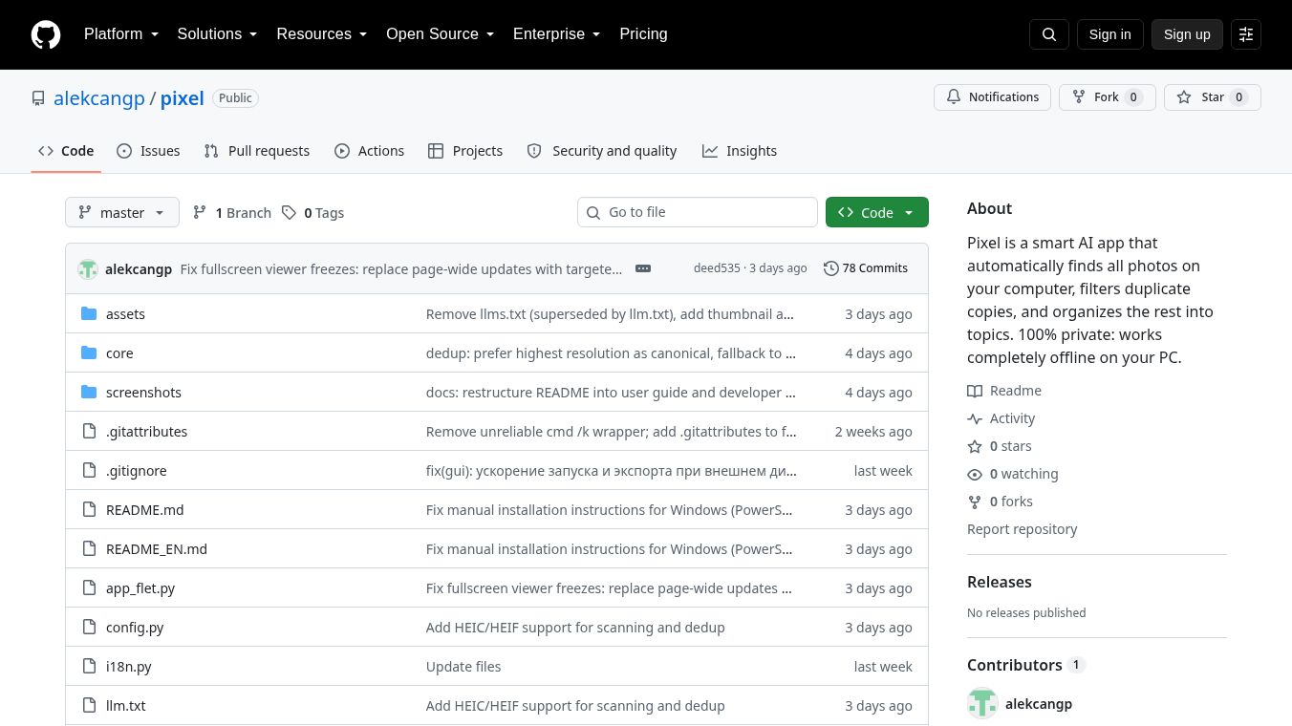Expand the Enterprise menu
1292x726 pixels.
tap(557, 34)
